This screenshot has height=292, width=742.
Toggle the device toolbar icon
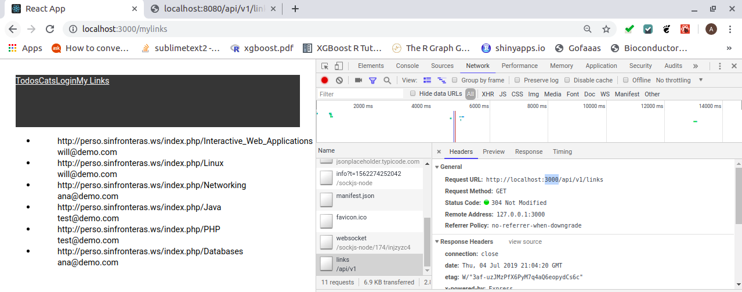(339, 66)
